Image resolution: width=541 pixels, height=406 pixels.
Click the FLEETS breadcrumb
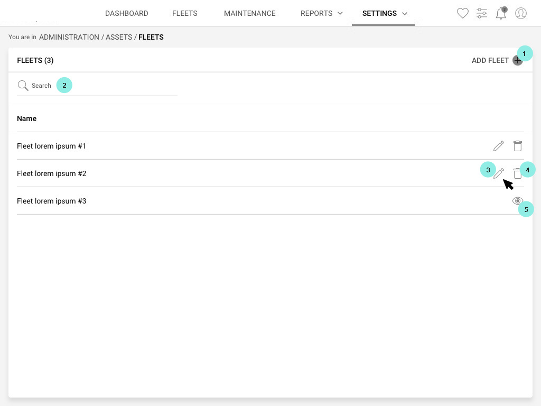click(x=151, y=37)
